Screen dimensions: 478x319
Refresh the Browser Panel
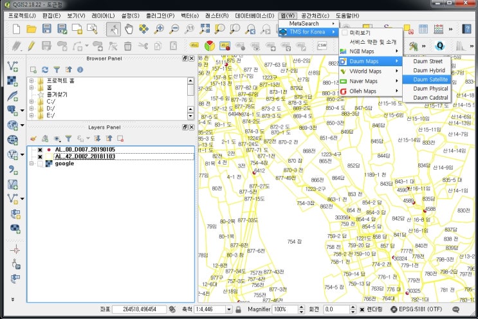[x=45, y=69]
